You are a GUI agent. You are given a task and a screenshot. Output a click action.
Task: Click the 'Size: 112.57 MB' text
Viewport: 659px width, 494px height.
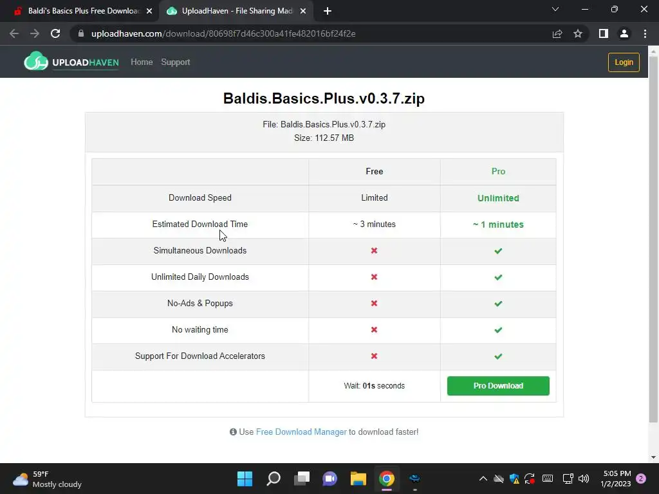324,138
